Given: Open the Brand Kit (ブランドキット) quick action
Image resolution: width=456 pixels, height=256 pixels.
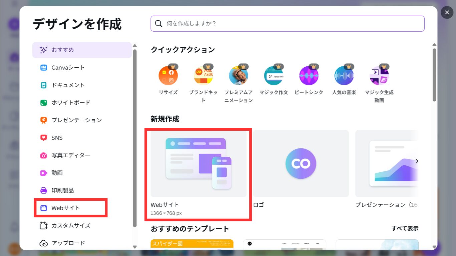Looking at the screenshot, I should tap(203, 76).
